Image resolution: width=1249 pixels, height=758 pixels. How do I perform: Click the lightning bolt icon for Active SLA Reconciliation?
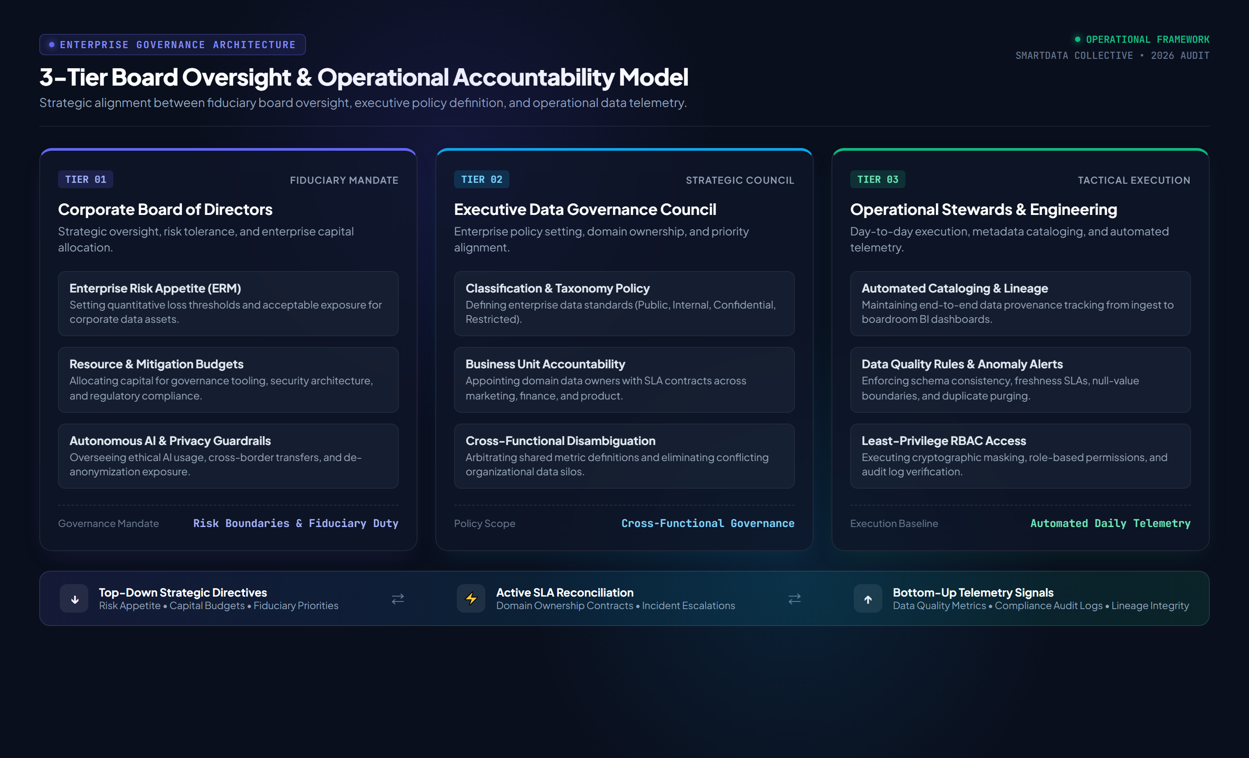coord(471,599)
